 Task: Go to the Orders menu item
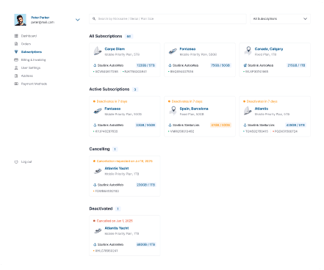point(26,44)
